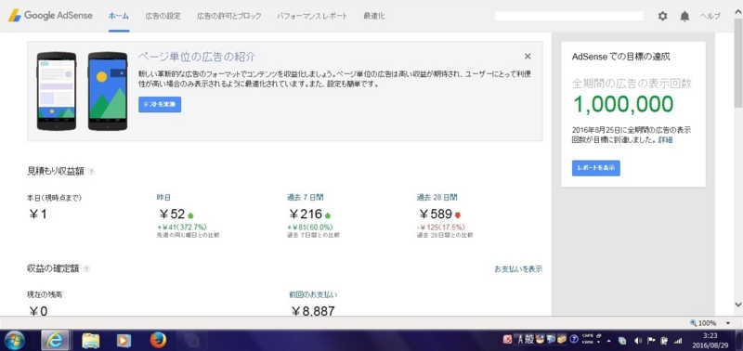Click お支払いを表示 link
This screenshot has width=743, height=351.
pos(518,269)
